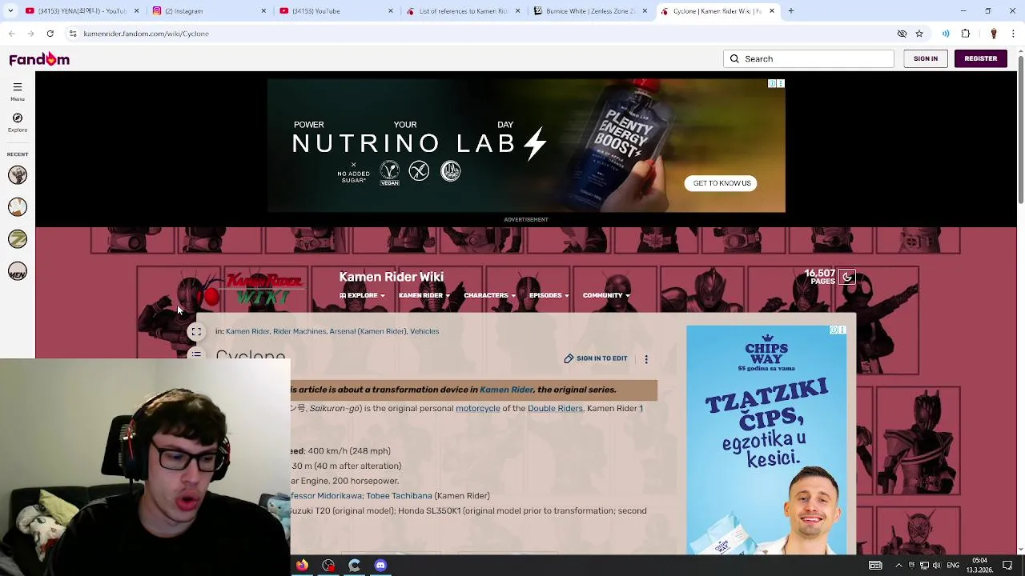1025x576 pixels.
Task: Click the ENG language indicator
Action: 953,566
